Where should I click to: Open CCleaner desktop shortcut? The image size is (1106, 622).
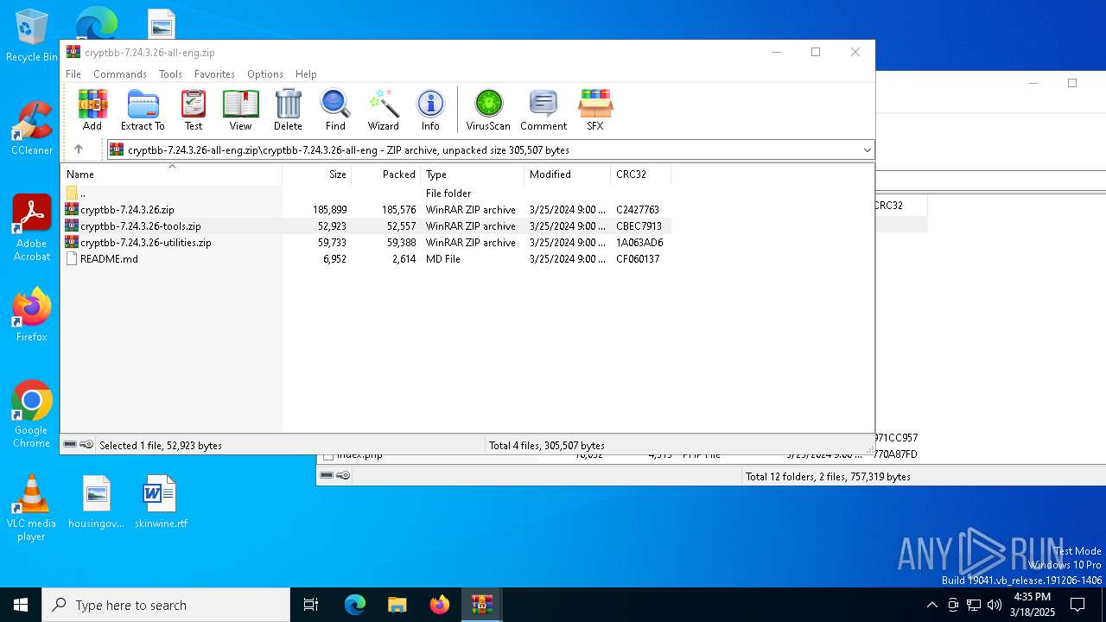coord(32,130)
